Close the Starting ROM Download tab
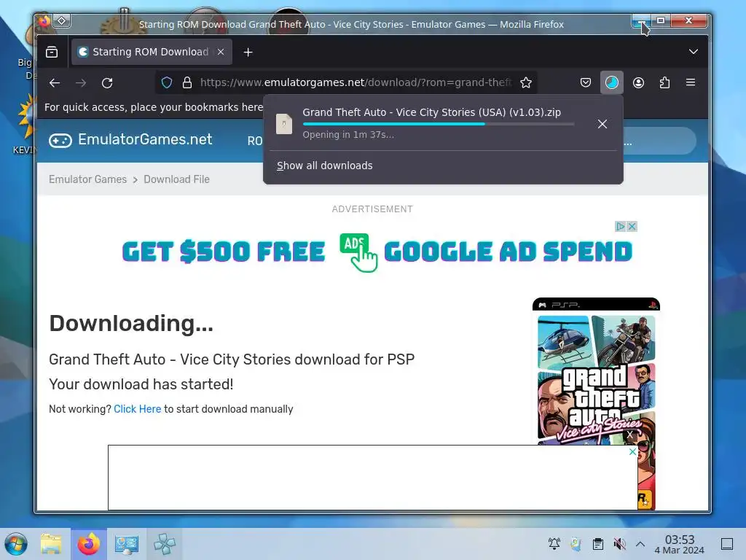Image resolution: width=746 pixels, height=560 pixels. pyautogui.click(x=221, y=52)
